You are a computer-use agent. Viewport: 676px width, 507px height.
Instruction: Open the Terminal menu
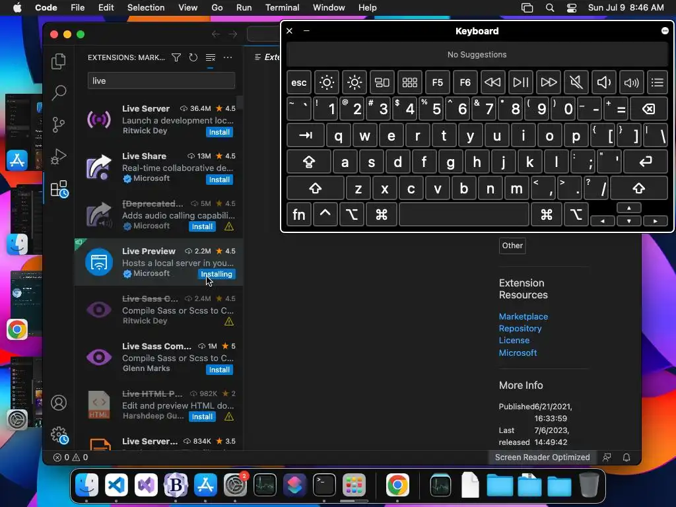click(x=282, y=8)
